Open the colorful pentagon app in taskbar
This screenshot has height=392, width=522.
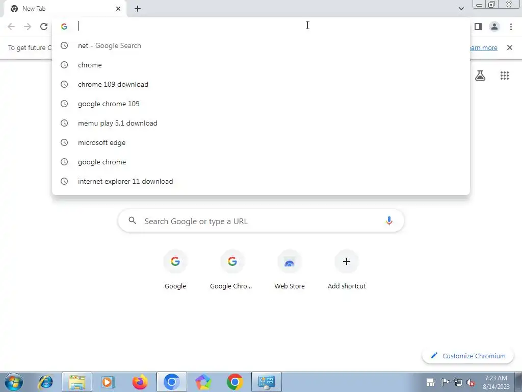click(x=203, y=382)
